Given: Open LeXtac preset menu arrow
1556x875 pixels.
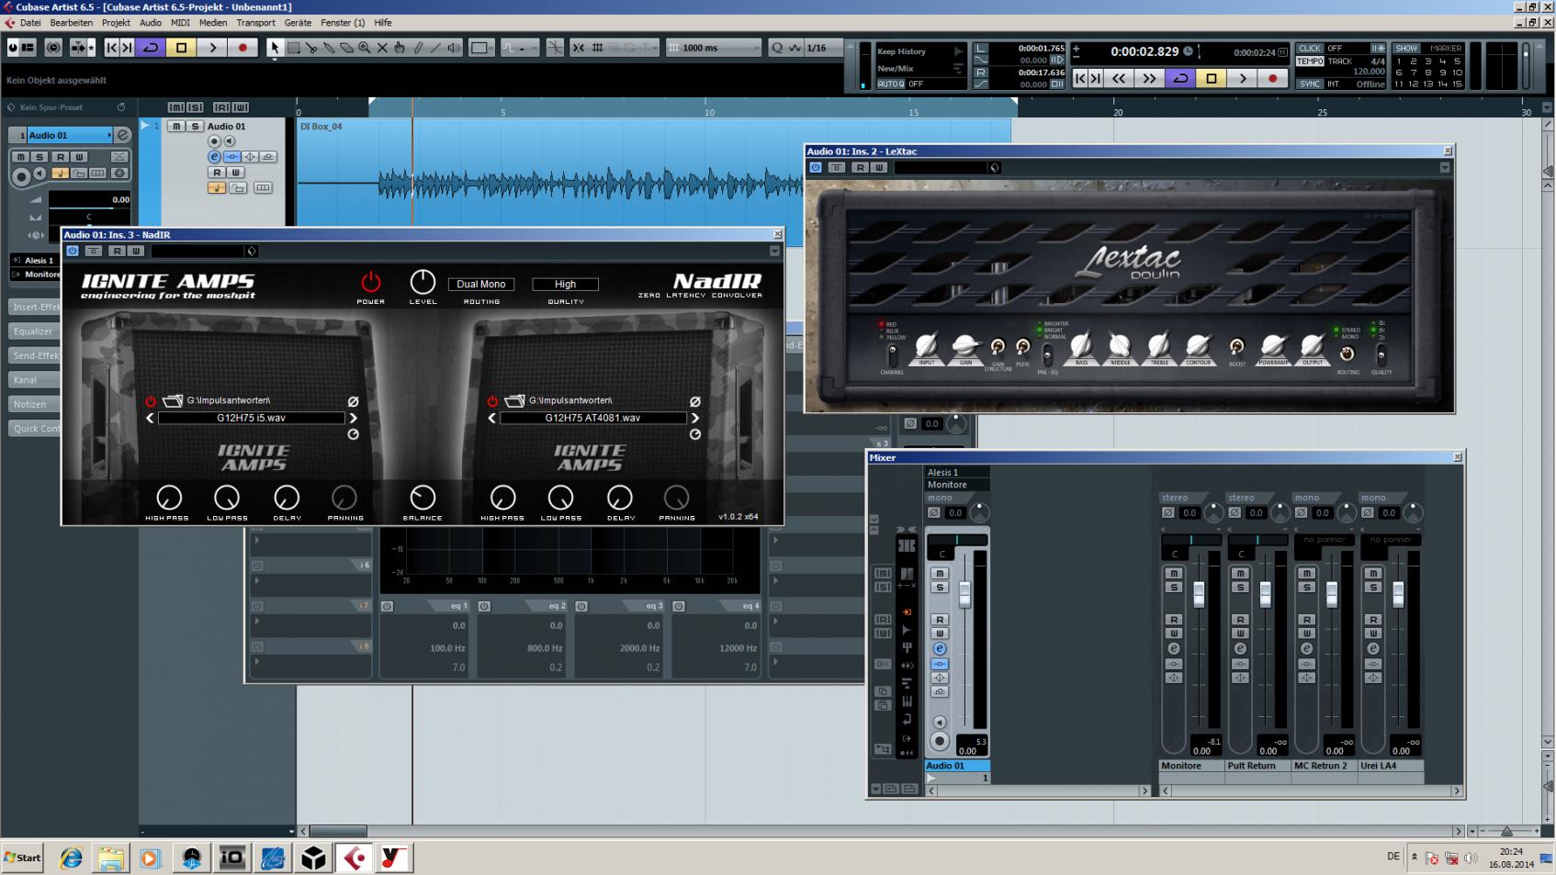Looking at the screenshot, I should tap(1445, 167).
